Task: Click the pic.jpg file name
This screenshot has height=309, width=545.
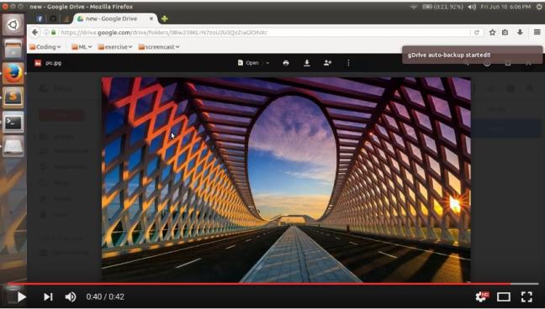Action: click(x=54, y=63)
